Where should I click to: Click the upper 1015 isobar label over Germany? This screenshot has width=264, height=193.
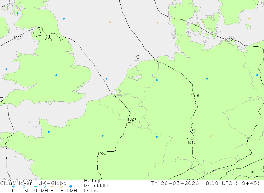(x=195, y=96)
